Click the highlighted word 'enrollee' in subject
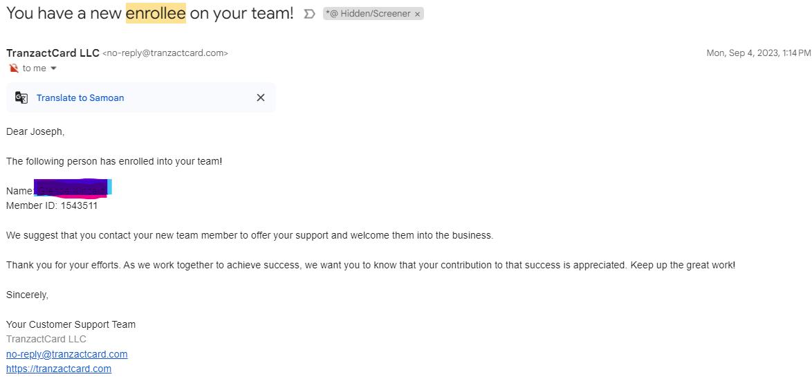Screen dimensions: 812x379 (156, 13)
